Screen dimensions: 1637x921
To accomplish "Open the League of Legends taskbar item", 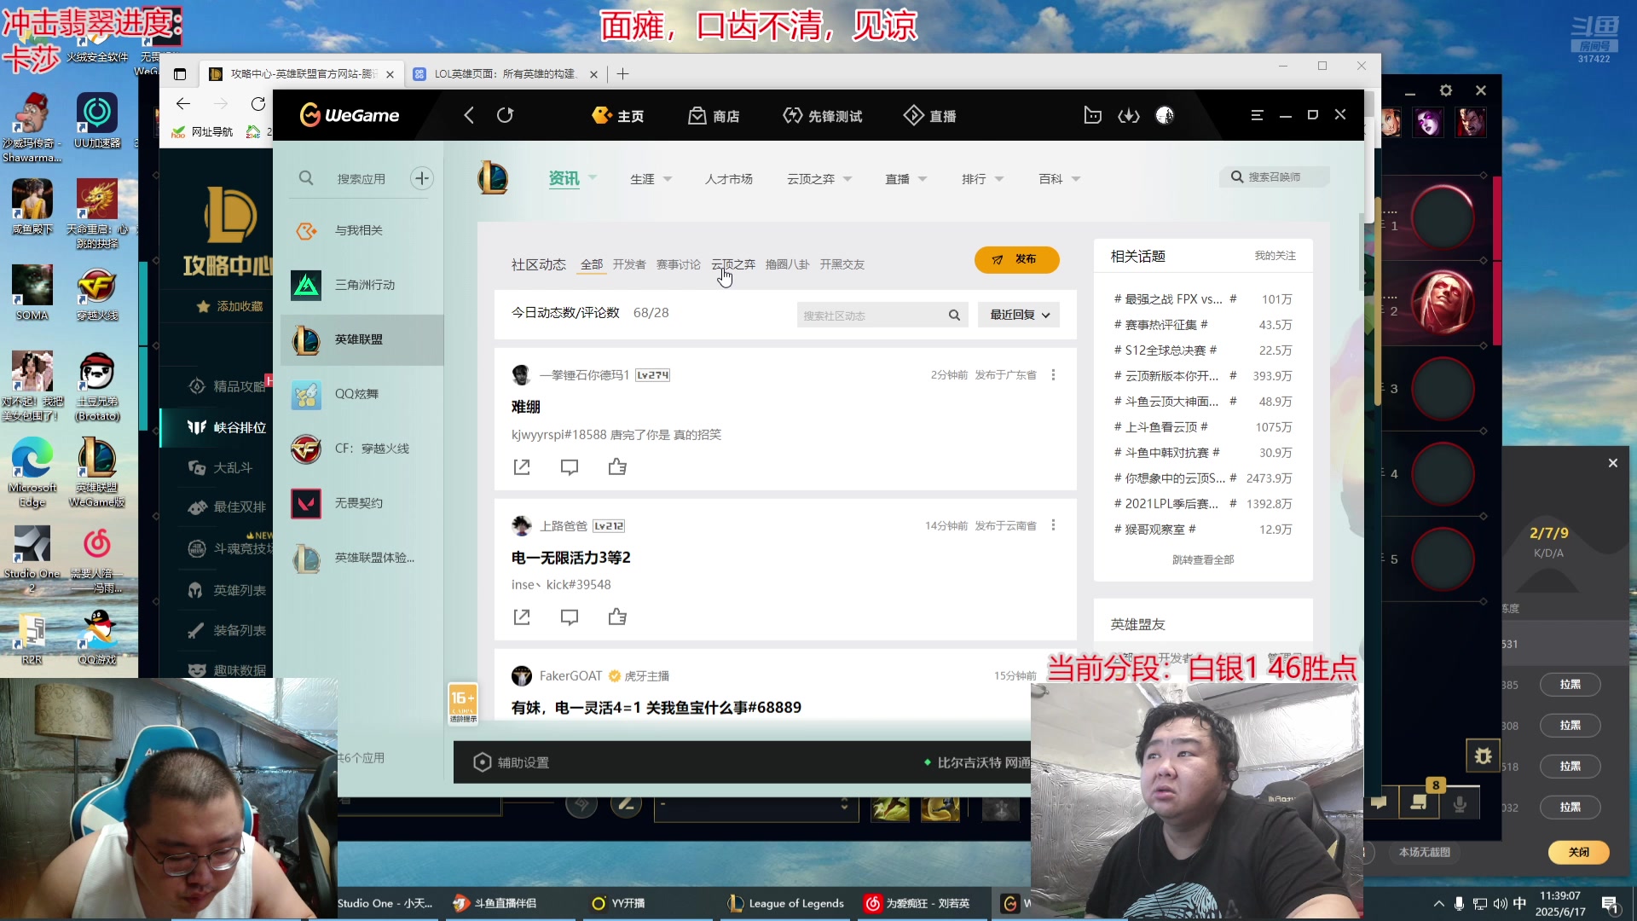I will point(785,903).
